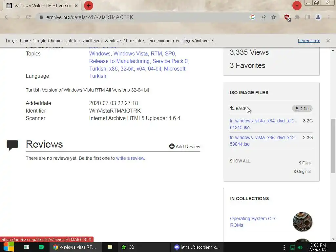Open the green-and-white taskbar app icon
336x252 pixels.
pyautogui.click(x=26, y=247)
